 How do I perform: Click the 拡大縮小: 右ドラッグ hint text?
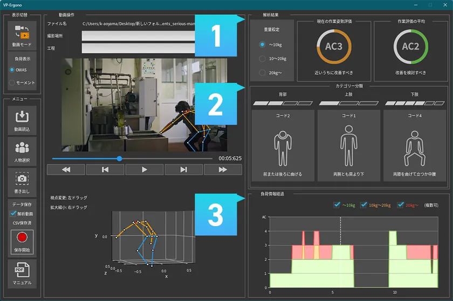[69, 207]
